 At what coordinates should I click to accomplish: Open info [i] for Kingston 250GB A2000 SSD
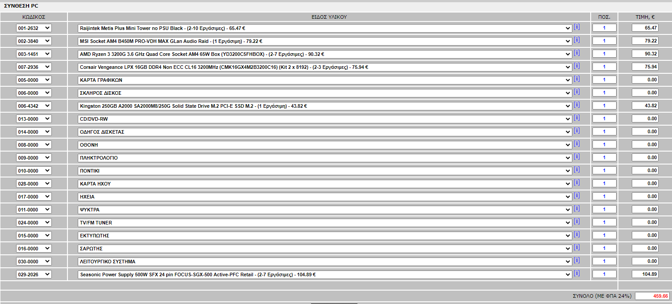(577, 105)
